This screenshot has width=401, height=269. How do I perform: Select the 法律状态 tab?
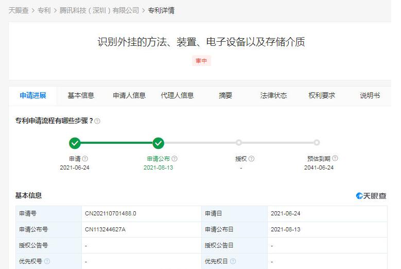273,95
